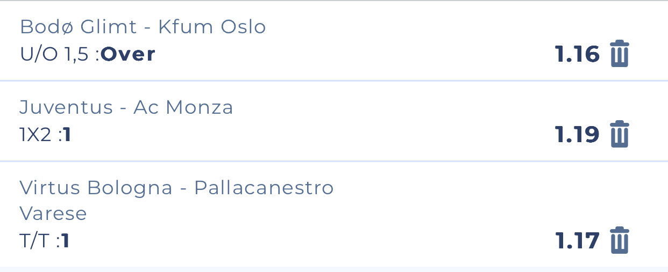Image resolution: width=668 pixels, height=272 pixels.
Task: Select the 1X2 market label
Action: 35,135
